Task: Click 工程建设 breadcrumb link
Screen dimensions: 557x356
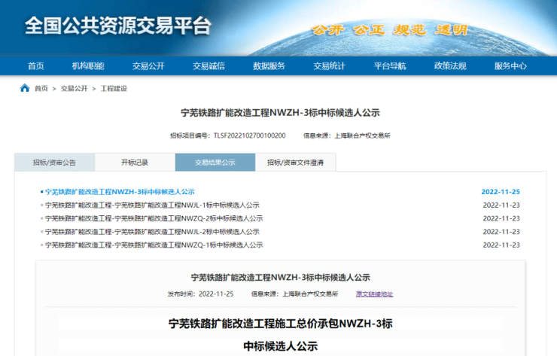Action: coord(114,88)
